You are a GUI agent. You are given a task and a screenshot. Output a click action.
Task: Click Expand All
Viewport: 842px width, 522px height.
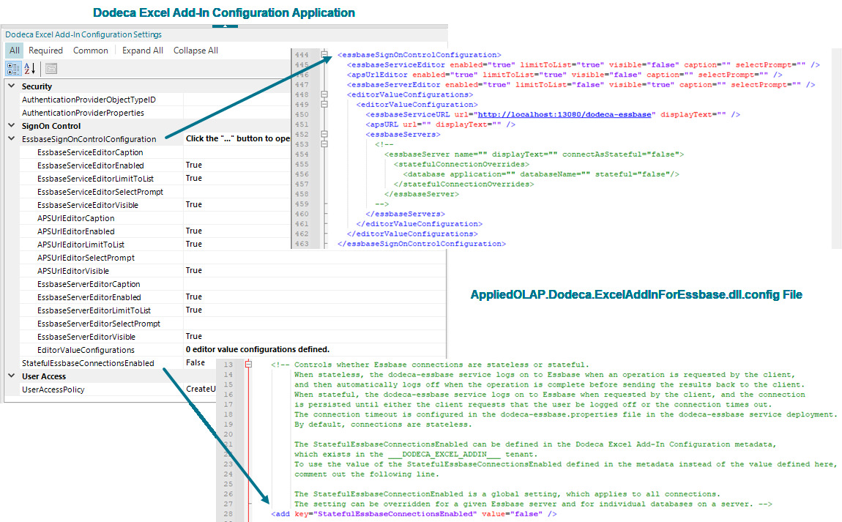143,51
